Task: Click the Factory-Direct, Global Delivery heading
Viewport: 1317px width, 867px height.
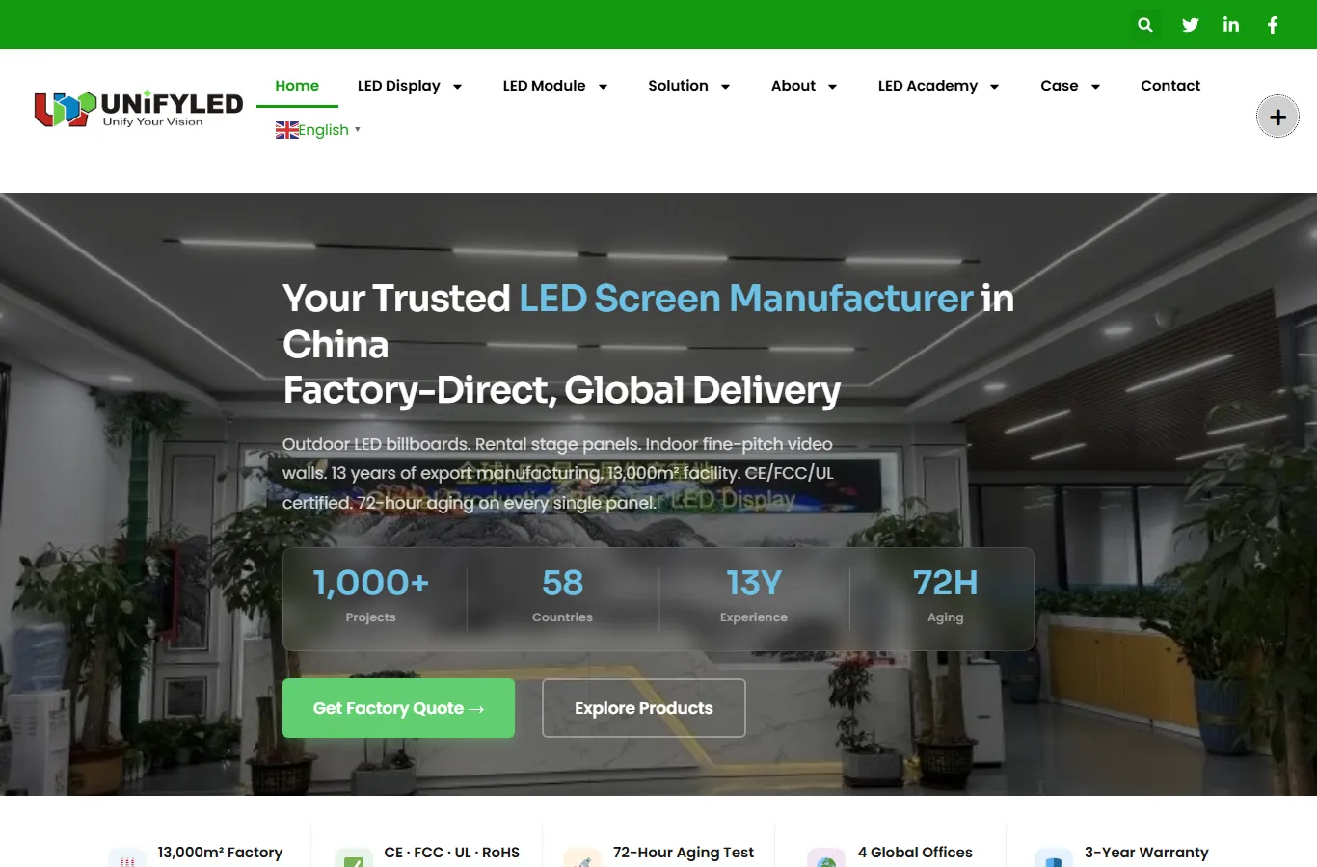Action: coord(562,390)
